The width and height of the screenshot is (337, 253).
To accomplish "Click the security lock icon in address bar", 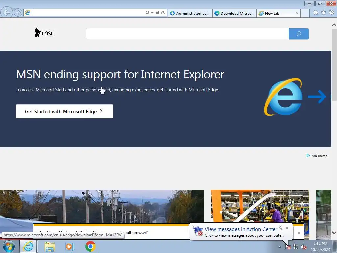I will tap(158, 13).
